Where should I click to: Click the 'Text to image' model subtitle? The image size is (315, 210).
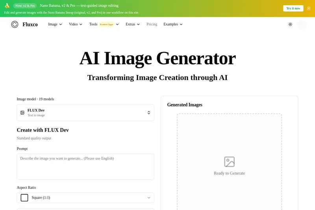pos(36,115)
